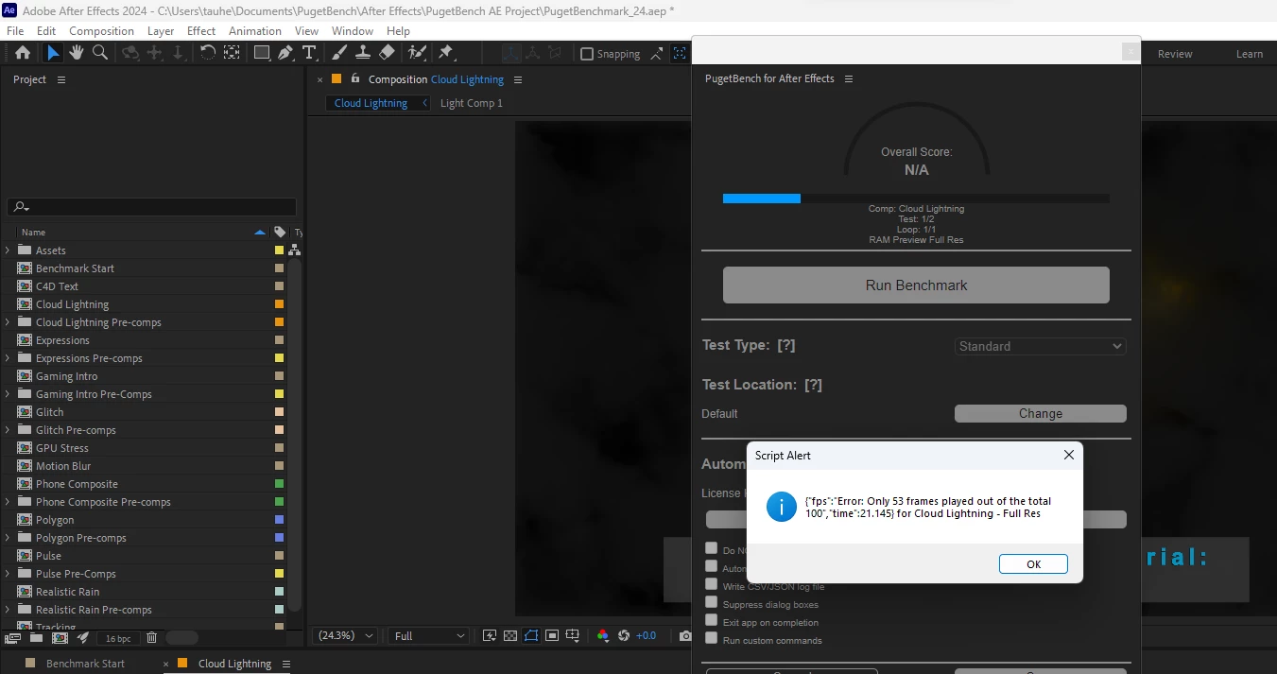Delete selected item with trash icon

point(151,638)
